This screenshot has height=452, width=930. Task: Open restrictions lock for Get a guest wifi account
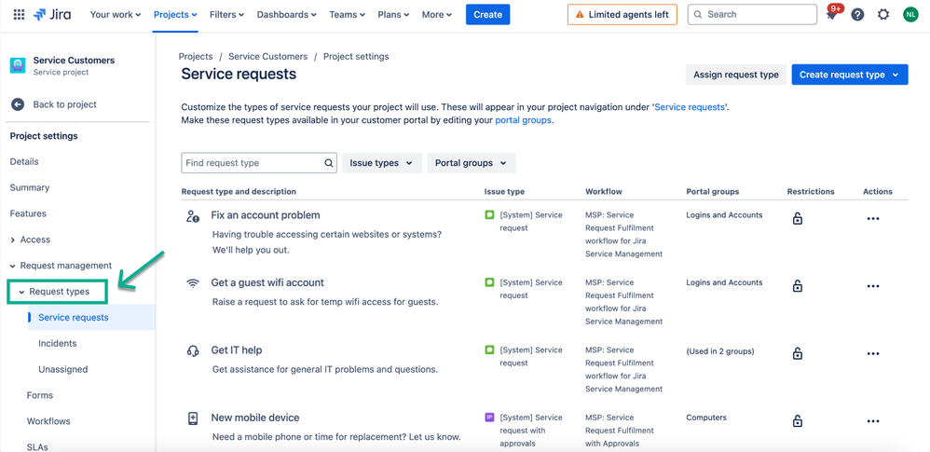point(798,286)
